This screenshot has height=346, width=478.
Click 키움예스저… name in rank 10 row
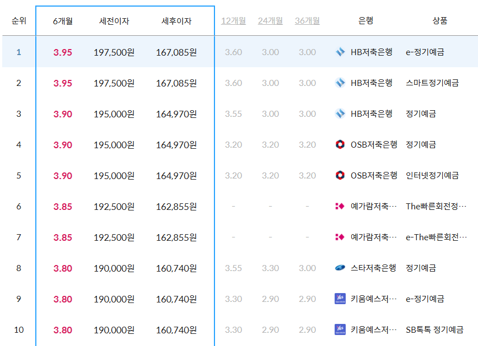pos(373,329)
